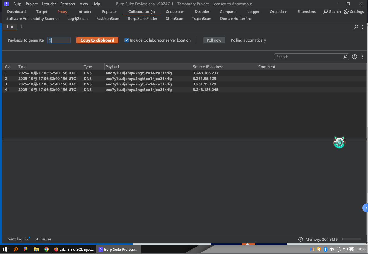Open the TsojanScan extension tab

[x=201, y=19]
